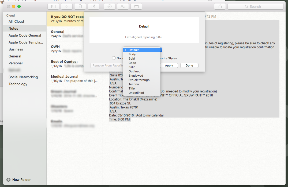
Task: Choose Underlined style from the list
Action: point(142,93)
